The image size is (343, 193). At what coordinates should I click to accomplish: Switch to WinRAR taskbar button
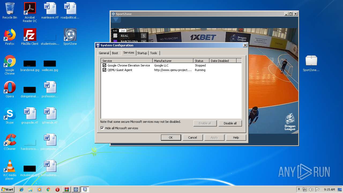[x=67, y=190]
